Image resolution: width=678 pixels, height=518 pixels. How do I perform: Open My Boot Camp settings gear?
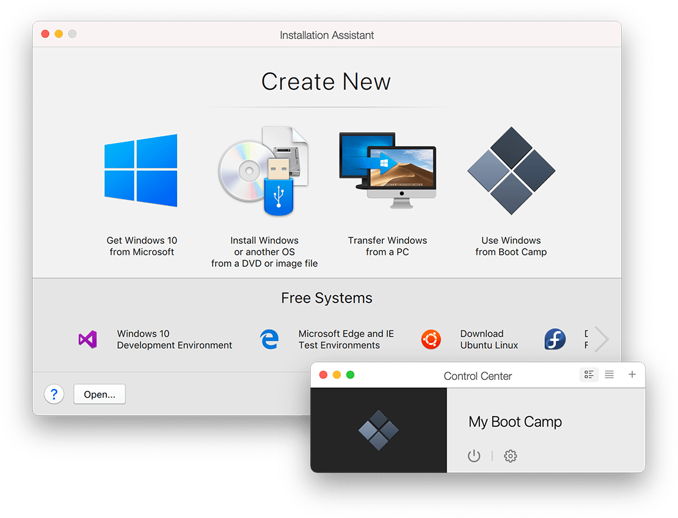coord(511,456)
